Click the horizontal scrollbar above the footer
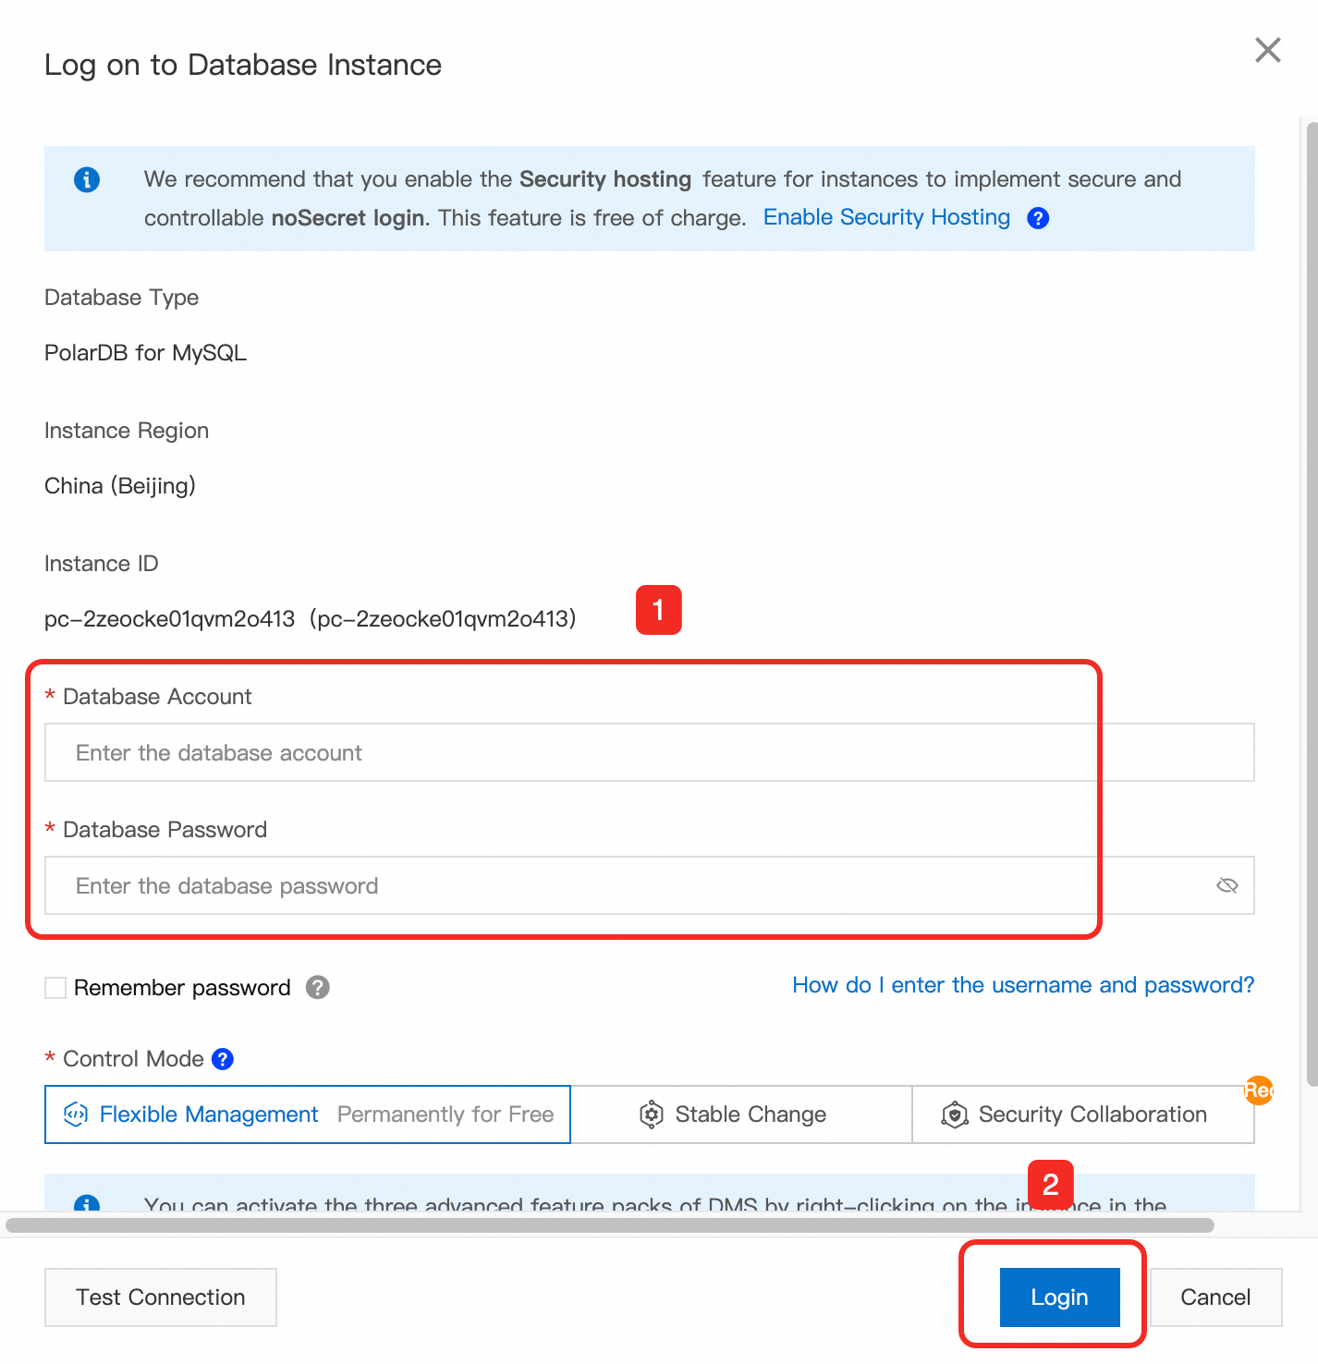Viewport: 1318px width, 1364px height. click(610, 1225)
